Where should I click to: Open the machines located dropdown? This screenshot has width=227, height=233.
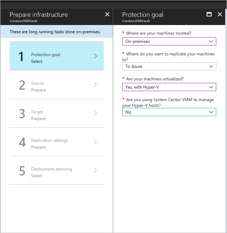tap(169, 41)
